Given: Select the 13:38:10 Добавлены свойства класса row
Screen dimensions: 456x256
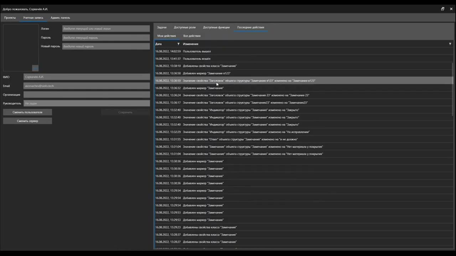Looking at the screenshot, I should point(304,66).
